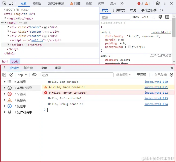
Task: Toggle console sidebar panel icon
Action: tap(4, 75)
